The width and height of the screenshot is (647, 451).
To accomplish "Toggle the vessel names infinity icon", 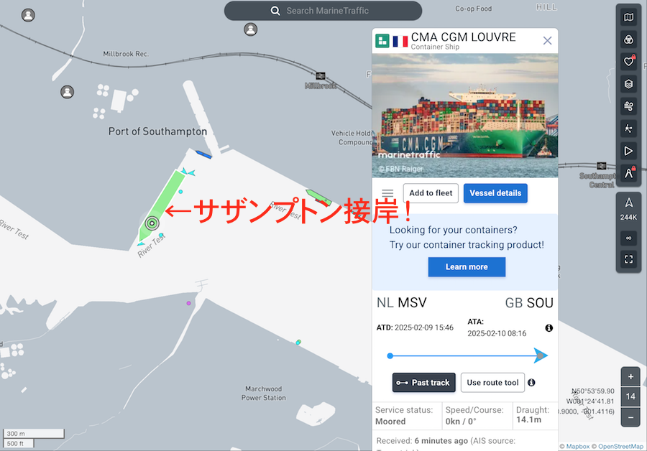I will click(x=628, y=238).
